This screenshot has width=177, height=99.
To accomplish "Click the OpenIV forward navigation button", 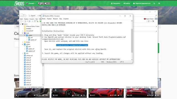I will 25,16.
